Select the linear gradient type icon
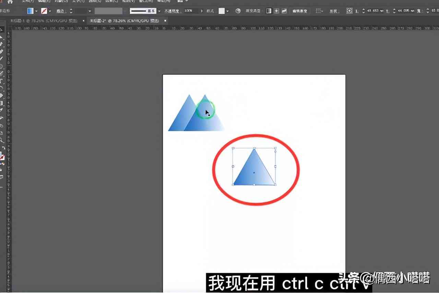The image size is (439, 293). [269, 11]
